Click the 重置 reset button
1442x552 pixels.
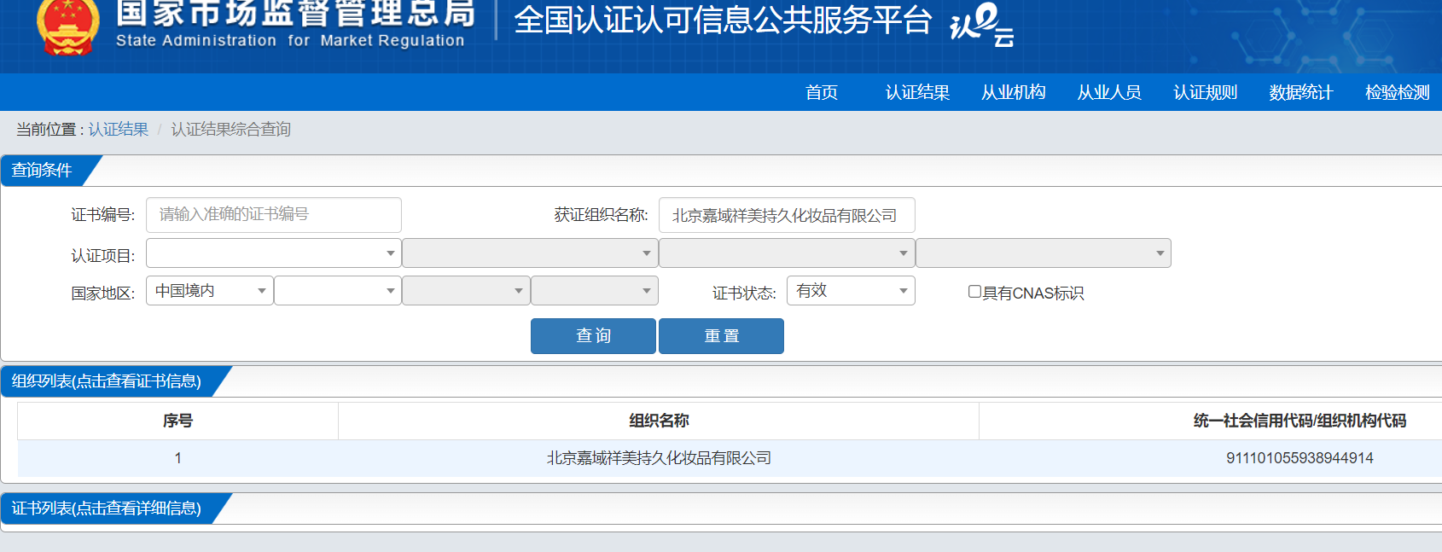[x=721, y=336]
